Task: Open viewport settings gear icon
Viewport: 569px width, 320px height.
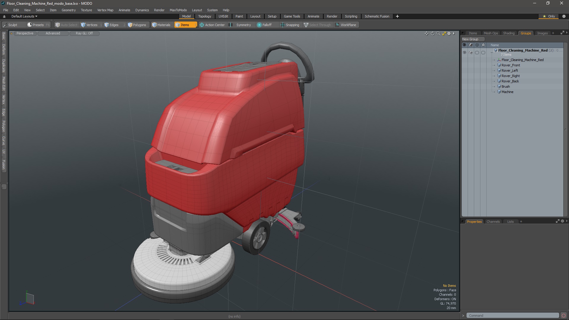Action: (x=449, y=33)
